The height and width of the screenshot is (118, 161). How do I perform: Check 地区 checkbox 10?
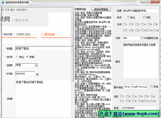tap(139, 101)
